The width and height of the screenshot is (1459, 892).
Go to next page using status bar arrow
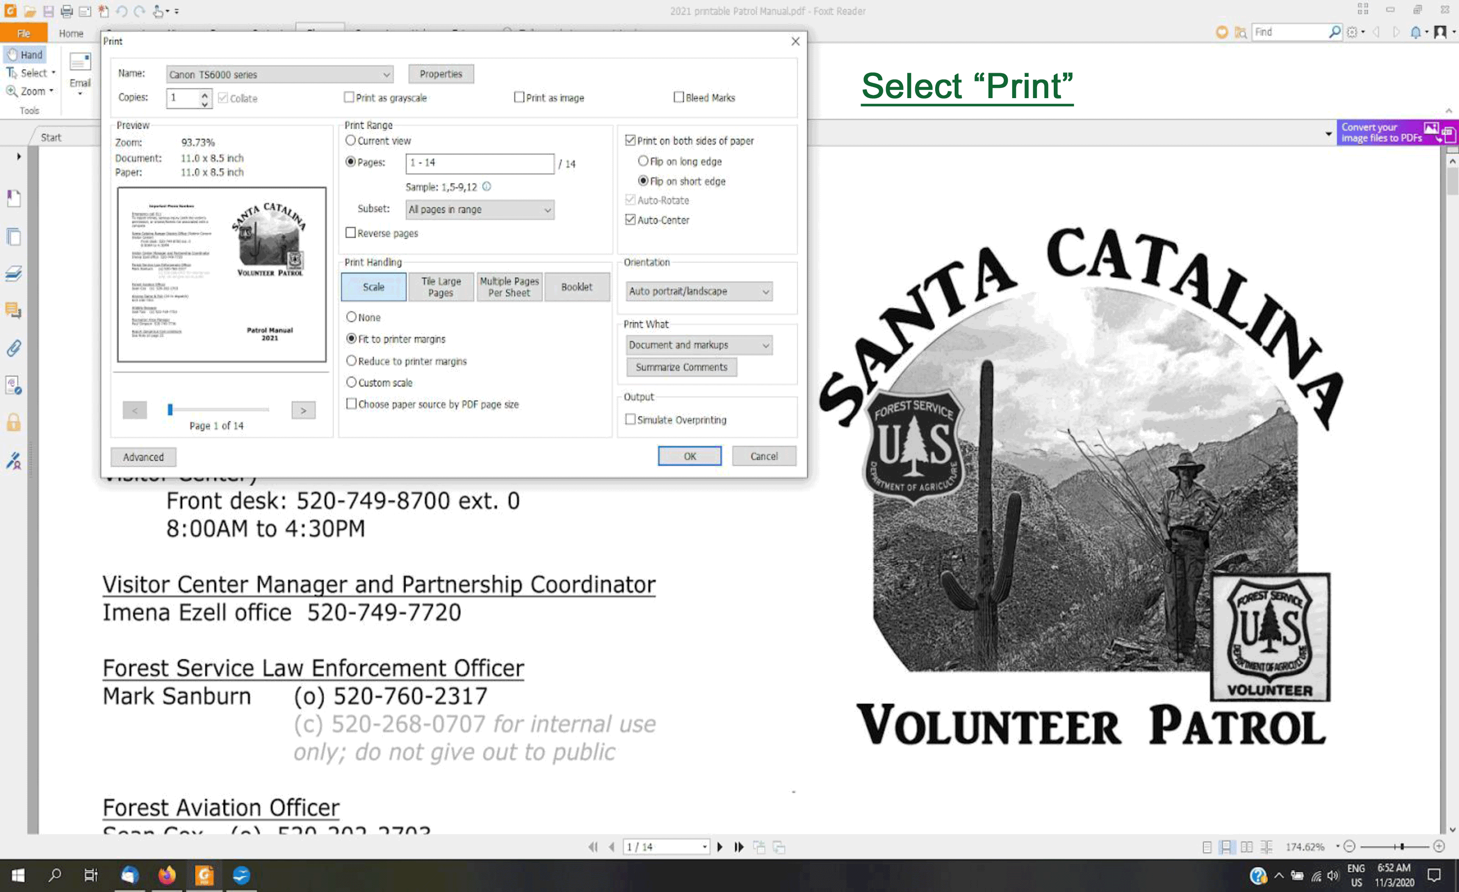(x=720, y=847)
